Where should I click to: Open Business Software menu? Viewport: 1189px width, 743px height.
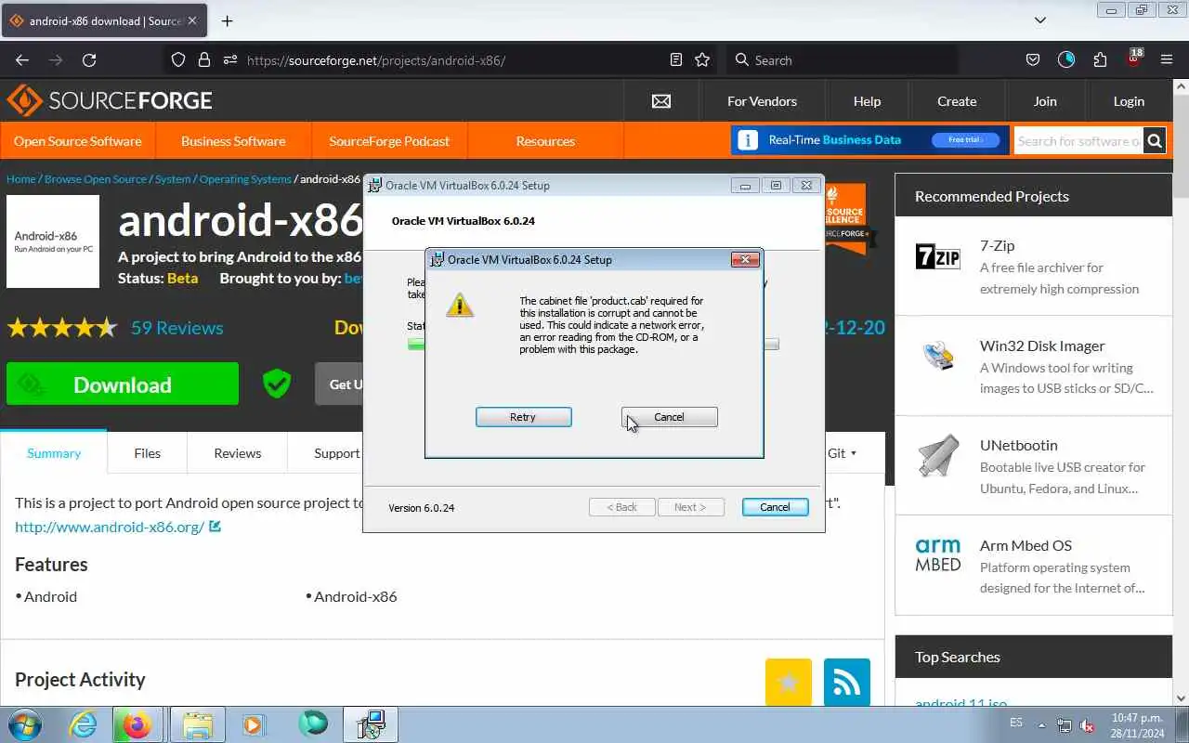tap(233, 141)
